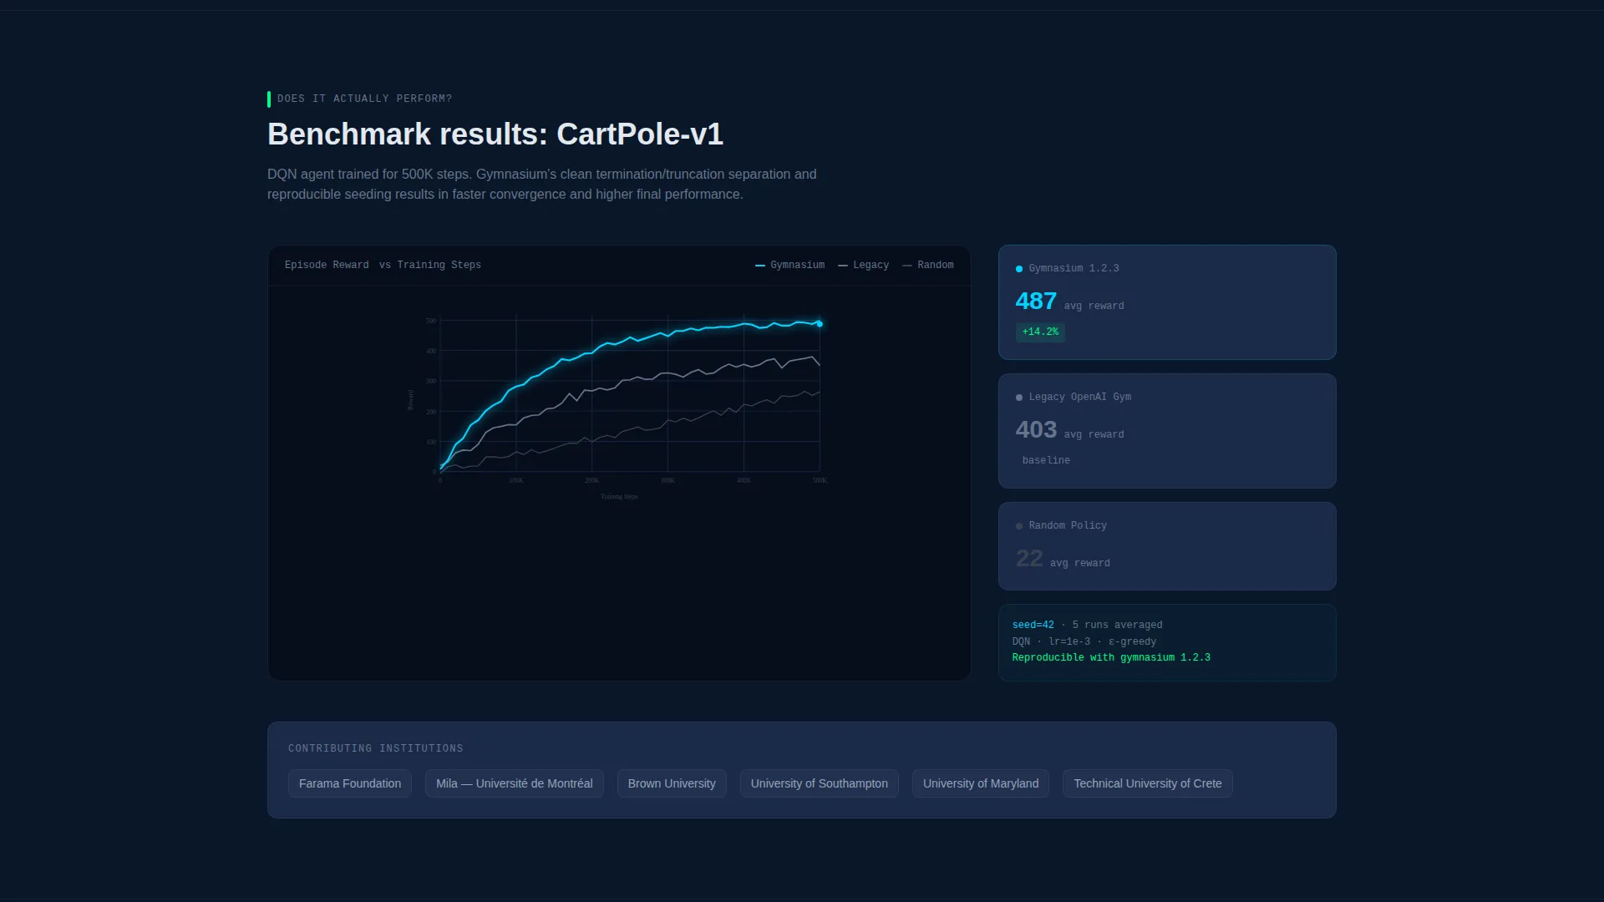Click the 'Gymnasium 1.2.3' card title
Image resolution: width=1604 pixels, height=902 pixels.
(1074, 268)
